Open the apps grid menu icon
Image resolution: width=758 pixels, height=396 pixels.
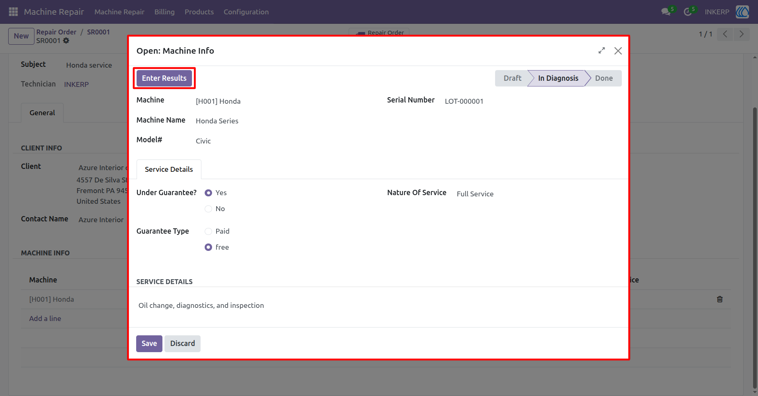13,12
